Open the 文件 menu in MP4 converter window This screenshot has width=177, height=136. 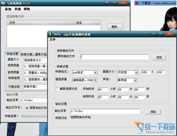click(52, 39)
